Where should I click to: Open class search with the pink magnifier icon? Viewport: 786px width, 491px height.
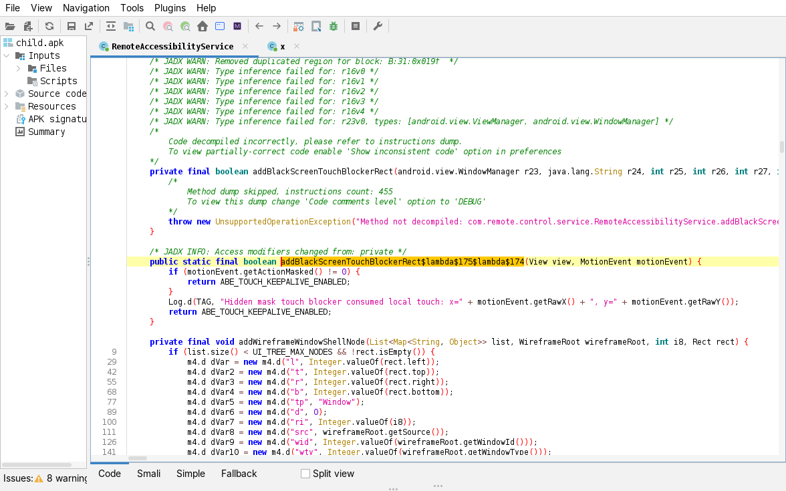tap(168, 27)
